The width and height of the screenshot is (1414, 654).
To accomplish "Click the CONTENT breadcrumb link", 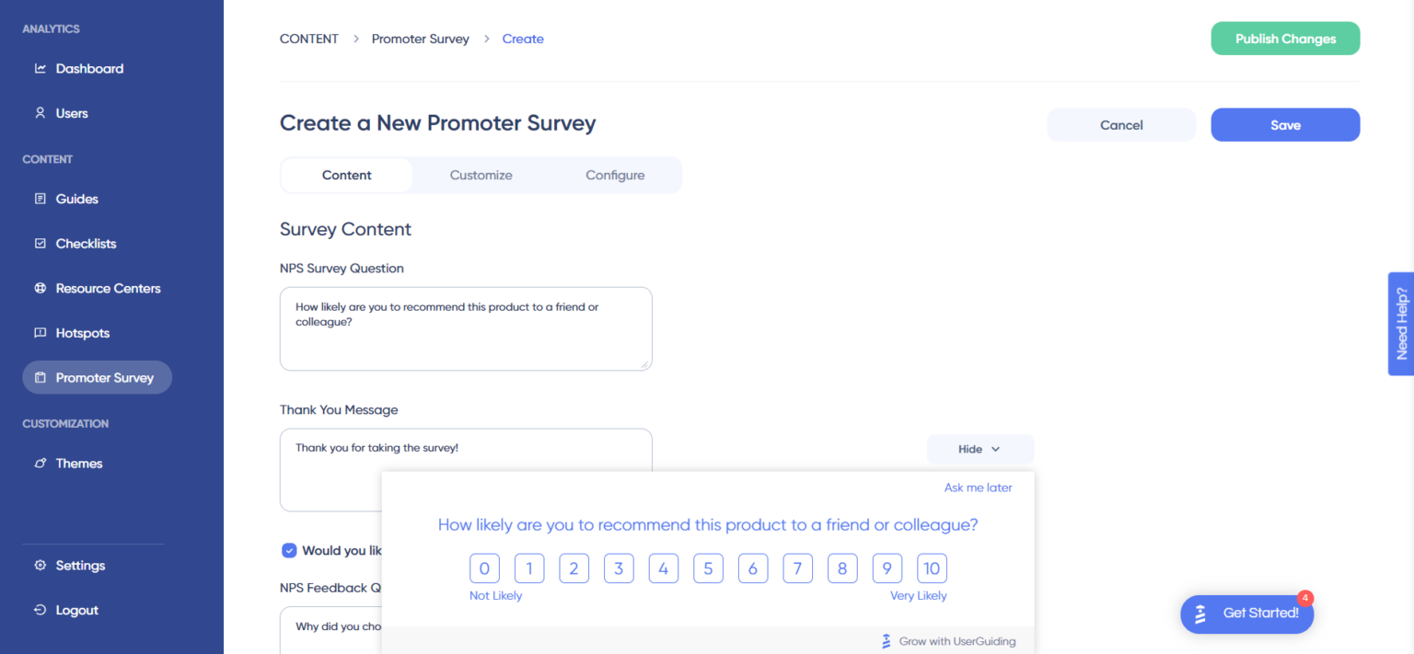I will pos(308,39).
